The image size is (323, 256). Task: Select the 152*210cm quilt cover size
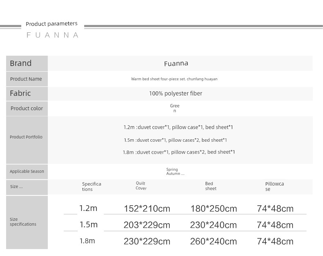coord(147,209)
